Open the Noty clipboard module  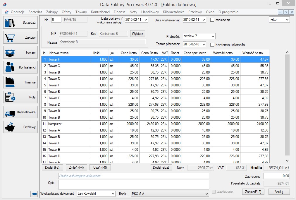tap(20, 97)
